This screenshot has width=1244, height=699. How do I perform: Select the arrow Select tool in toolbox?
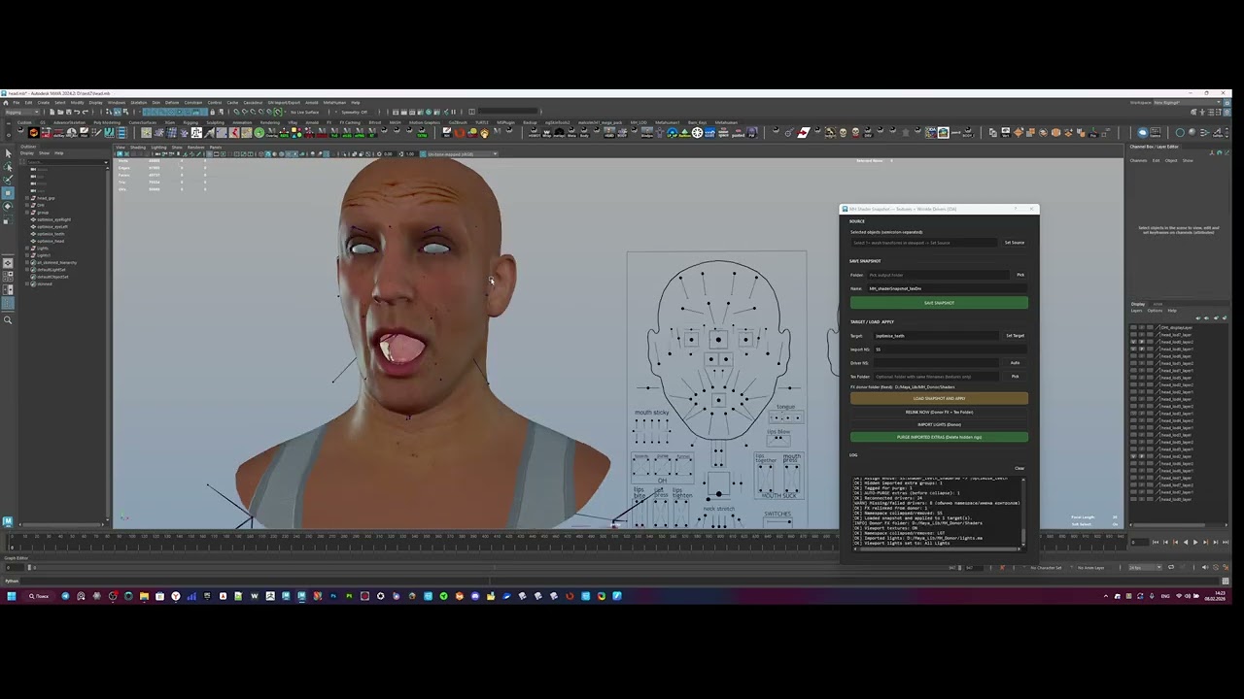[x=8, y=153]
